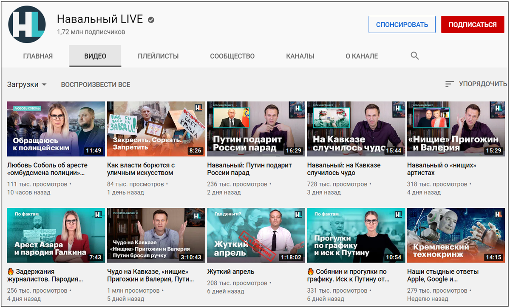Viewport: 510px width, 308px height.
Task: Open thumbnail 'На Кавказе случилось чудо'
Action: point(356,129)
